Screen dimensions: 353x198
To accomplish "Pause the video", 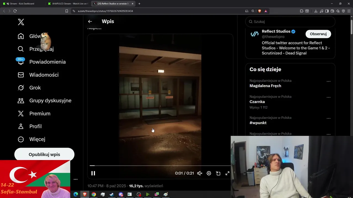I will (x=93, y=173).
